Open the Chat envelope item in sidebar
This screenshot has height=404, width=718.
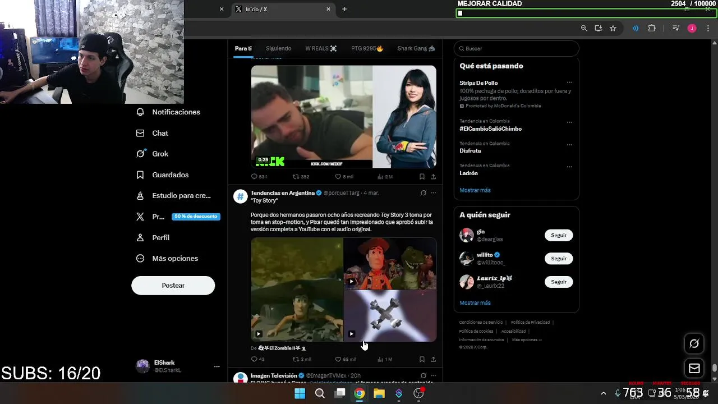pos(152,133)
